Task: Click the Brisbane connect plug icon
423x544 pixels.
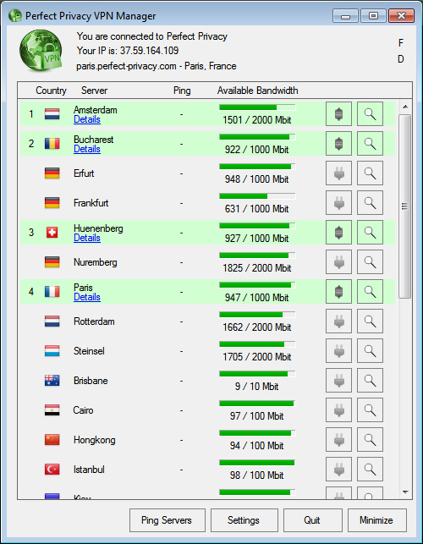Action: pyautogui.click(x=338, y=380)
